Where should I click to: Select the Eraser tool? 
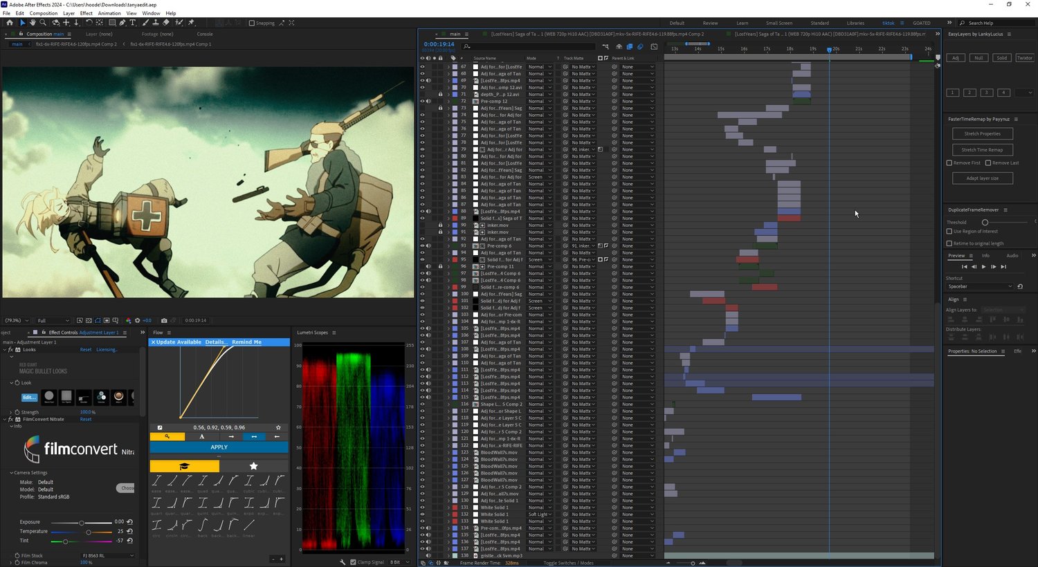click(166, 23)
